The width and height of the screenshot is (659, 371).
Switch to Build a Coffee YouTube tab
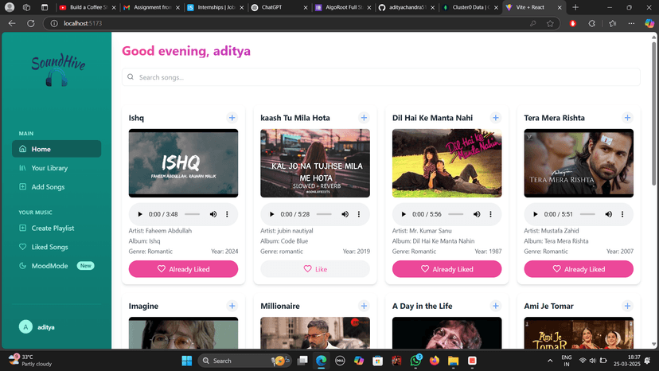tap(88, 7)
